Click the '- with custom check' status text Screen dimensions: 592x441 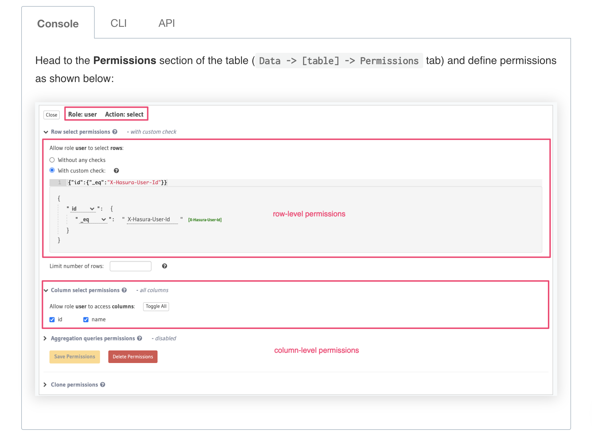152,132
